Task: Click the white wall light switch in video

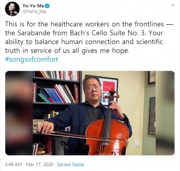Action: (137, 143)
